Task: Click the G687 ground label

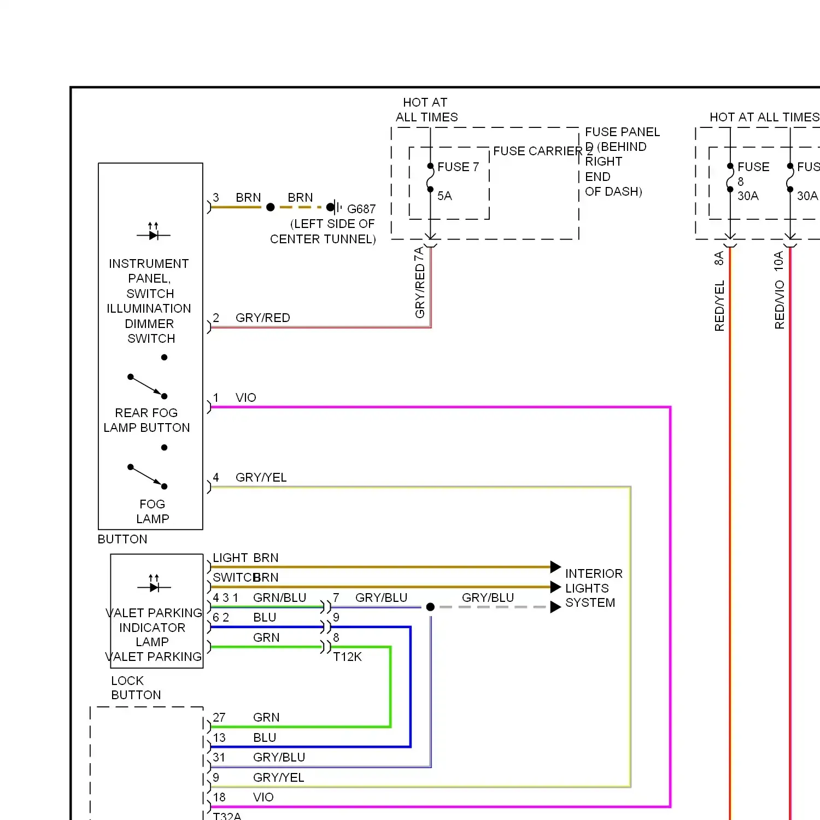Action: coord(361,209)
